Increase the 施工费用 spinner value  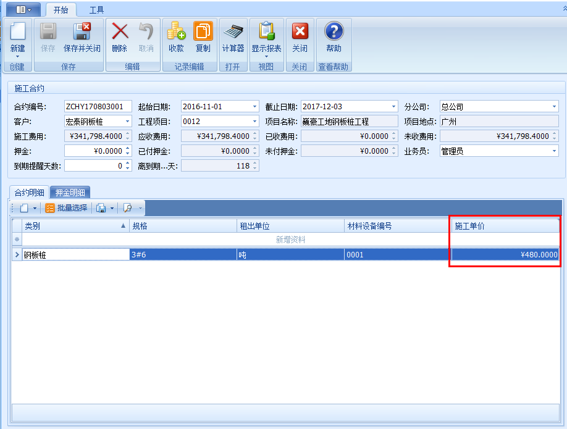coord(128,134)
